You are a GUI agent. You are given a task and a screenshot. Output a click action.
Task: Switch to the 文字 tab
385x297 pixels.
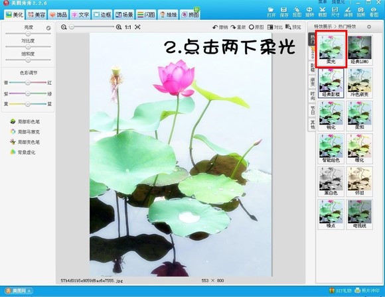(x=80, y=15)
